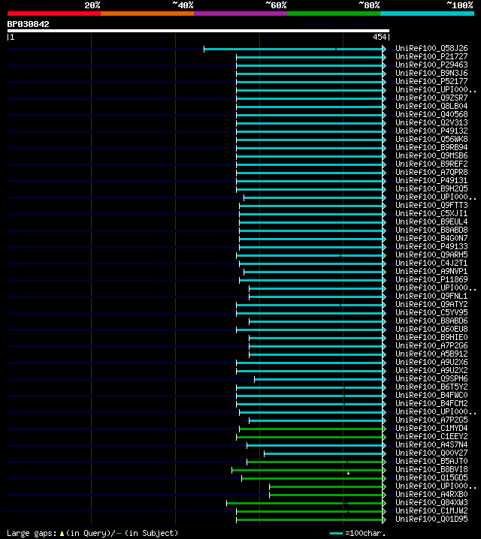Click the last hit UniRef100_Q01D95

point(431,519)
